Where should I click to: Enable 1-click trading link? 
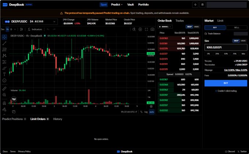(226, 91)
